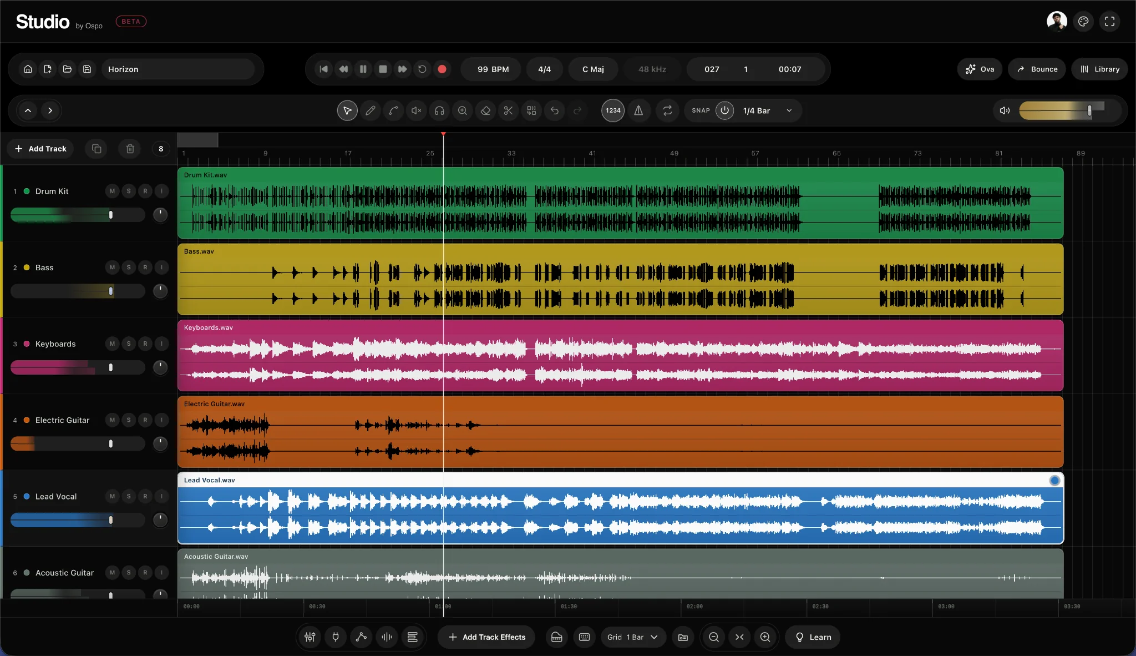The height and width of the screenshot is (656, 1136).
Task: Open the mixer sliders icon
Action: [310, 637]
